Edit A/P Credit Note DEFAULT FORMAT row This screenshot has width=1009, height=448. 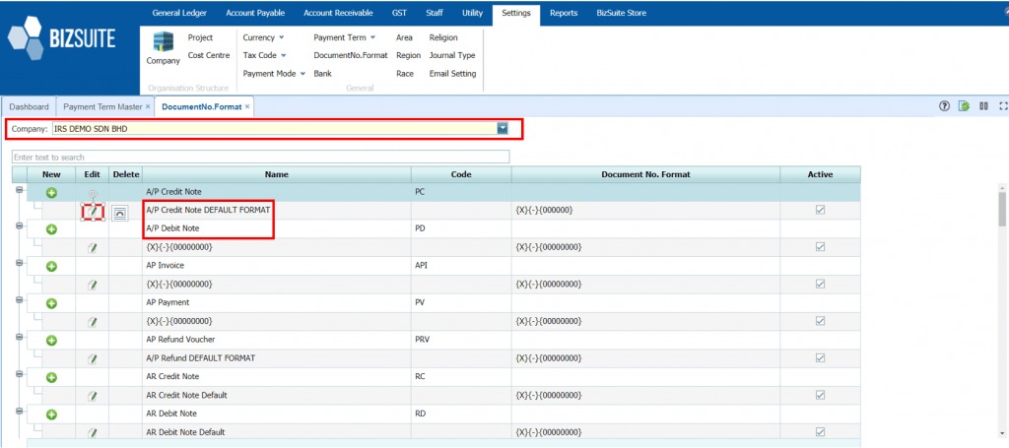coord(93,211)
